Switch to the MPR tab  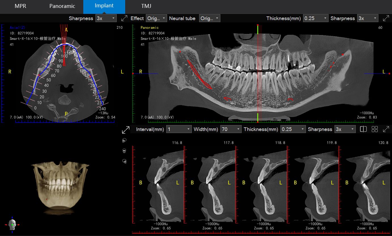point(20,6)
